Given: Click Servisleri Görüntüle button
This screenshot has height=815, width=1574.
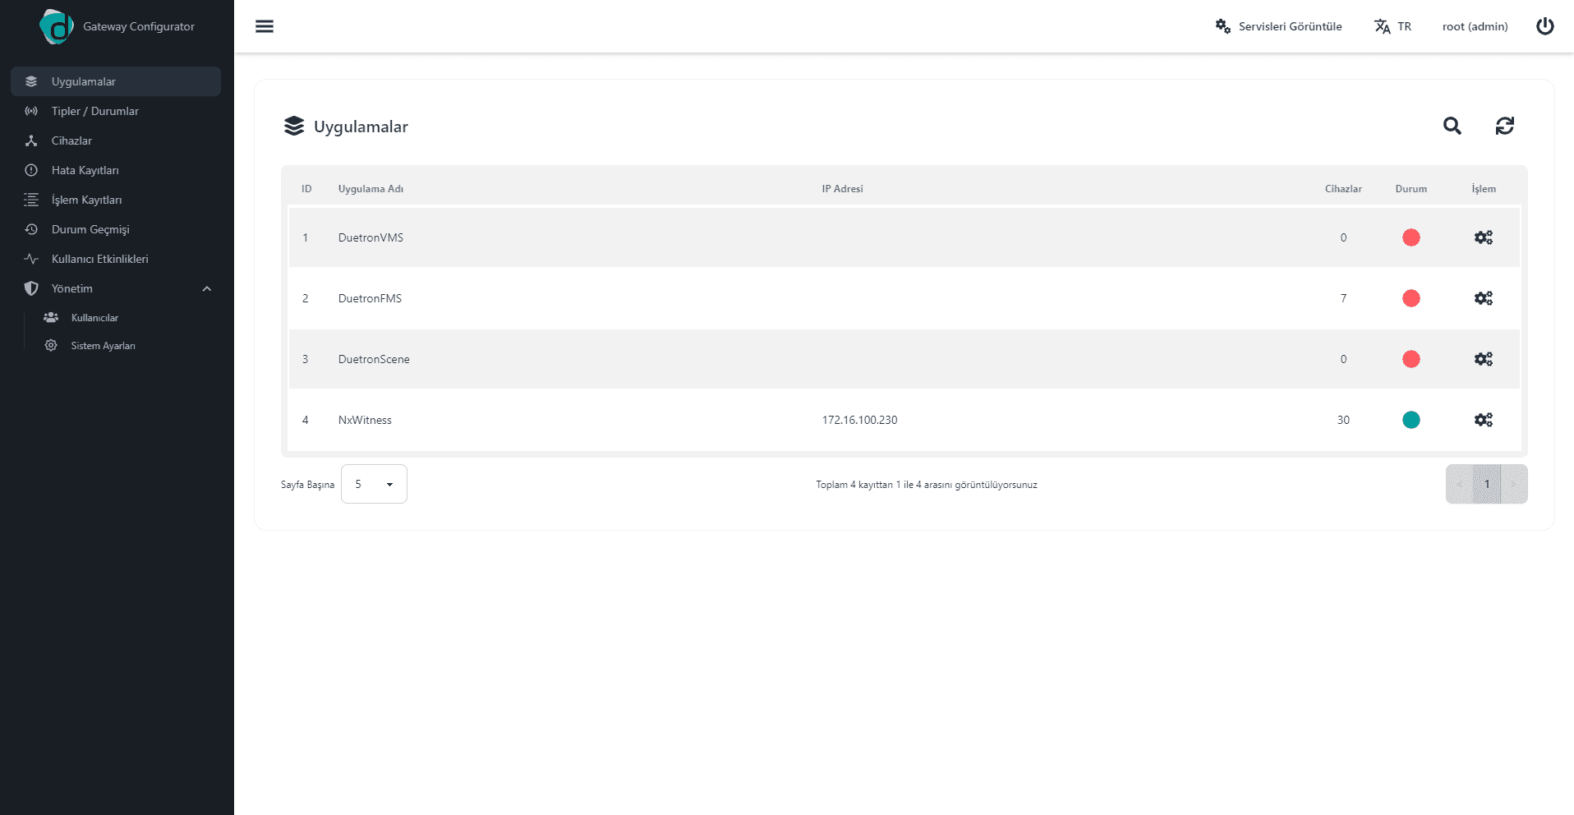Looking at the screenshot, I should (x=1279, y=26).
